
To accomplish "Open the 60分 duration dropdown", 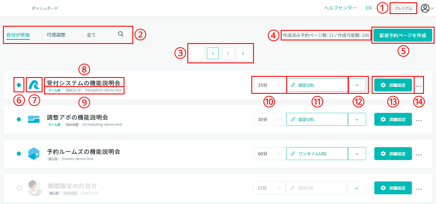I will 270,154.
